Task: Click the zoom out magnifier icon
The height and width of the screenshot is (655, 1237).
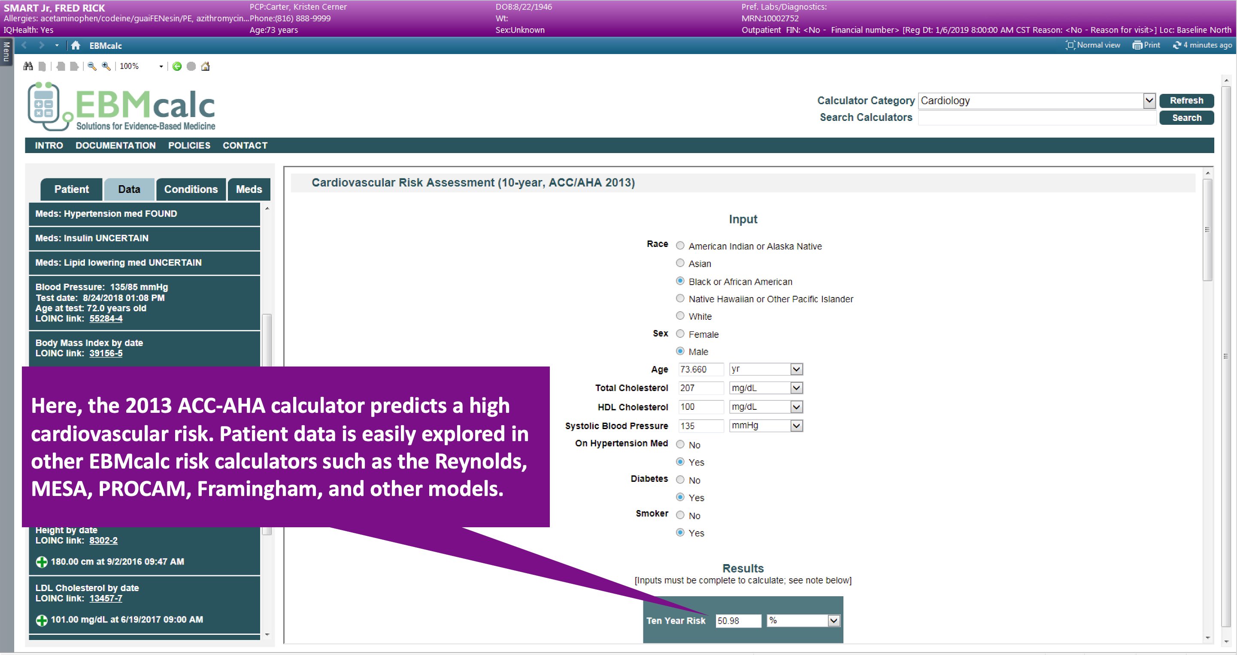Action: point(92,66)
